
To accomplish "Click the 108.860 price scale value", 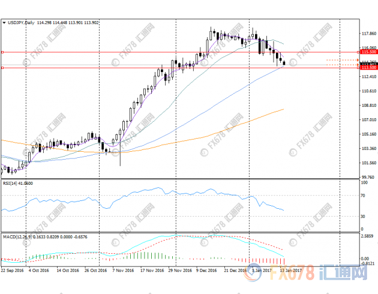I will pyautogui.click(x=368, y=105).
